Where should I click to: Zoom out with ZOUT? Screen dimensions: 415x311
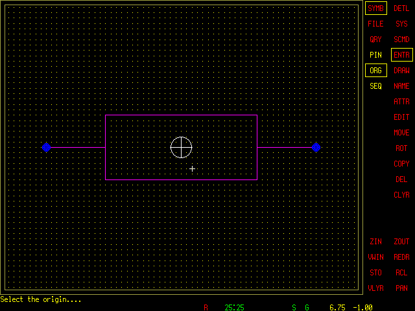tap(401, 242)
